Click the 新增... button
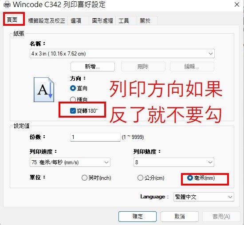The height and width of the screenshot is (225, 244). [x=93, y=67]
